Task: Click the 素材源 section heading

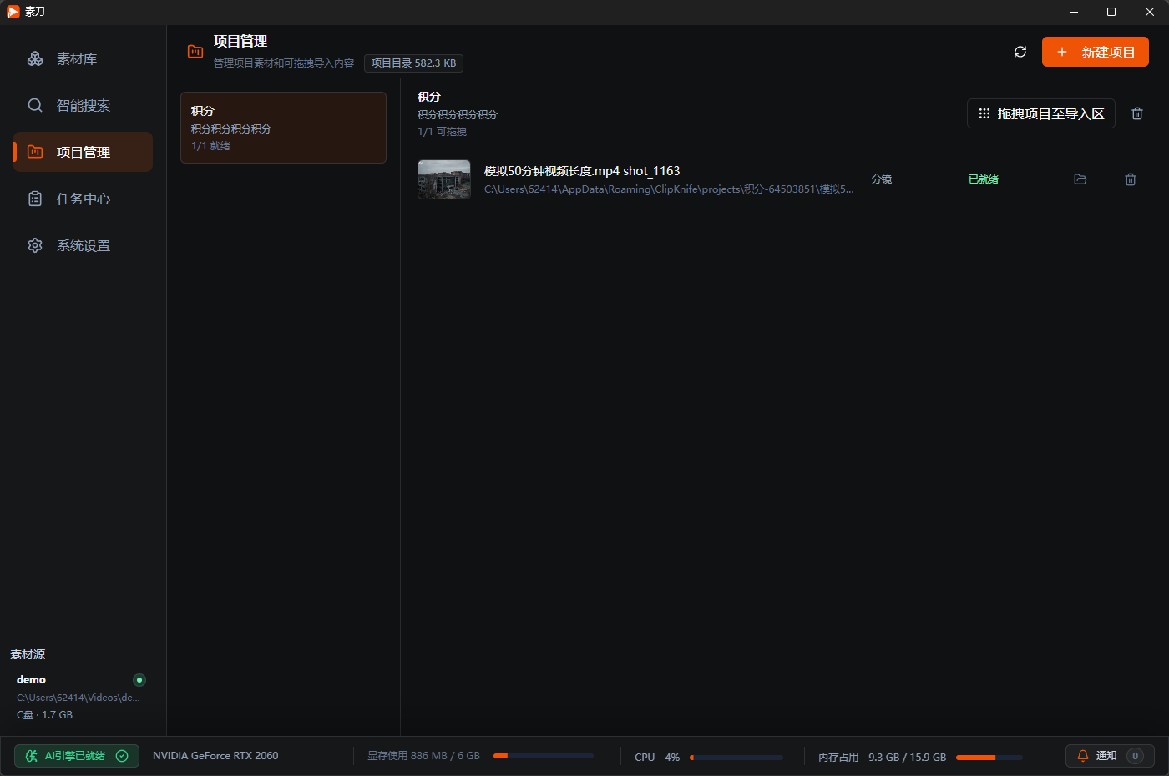Action: 28,654
